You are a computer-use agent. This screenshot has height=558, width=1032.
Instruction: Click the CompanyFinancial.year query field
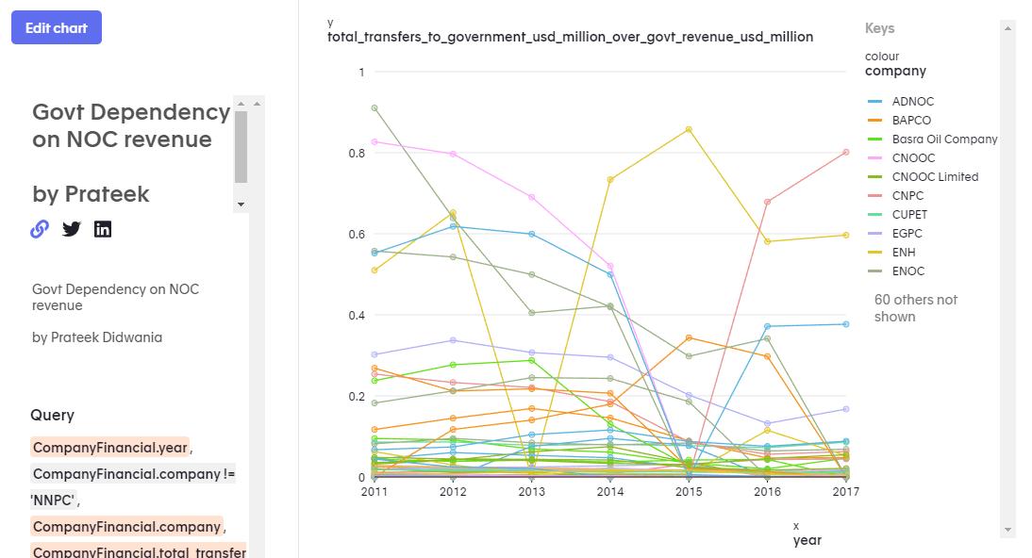click(x=110, y=448)
